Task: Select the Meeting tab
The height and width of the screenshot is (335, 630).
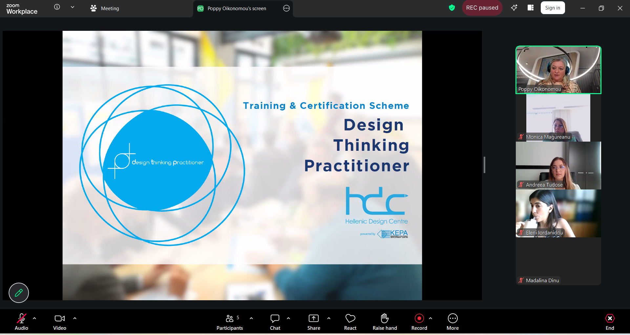Action: (x=105, y=8)
